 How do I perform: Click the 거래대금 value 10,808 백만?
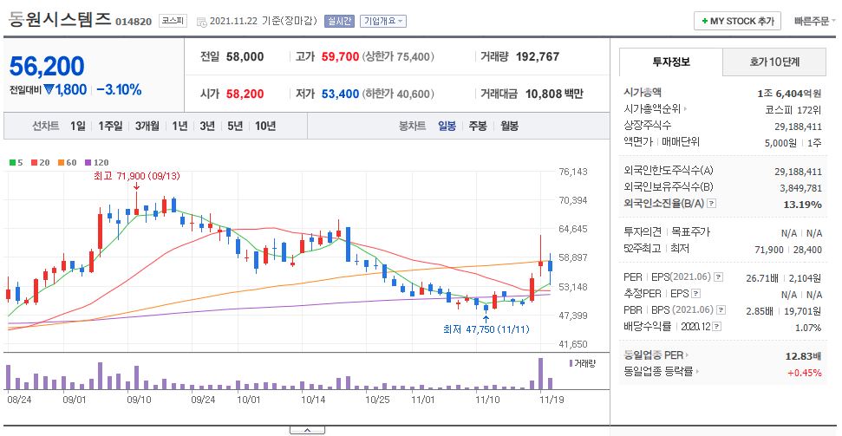point(554,94)
